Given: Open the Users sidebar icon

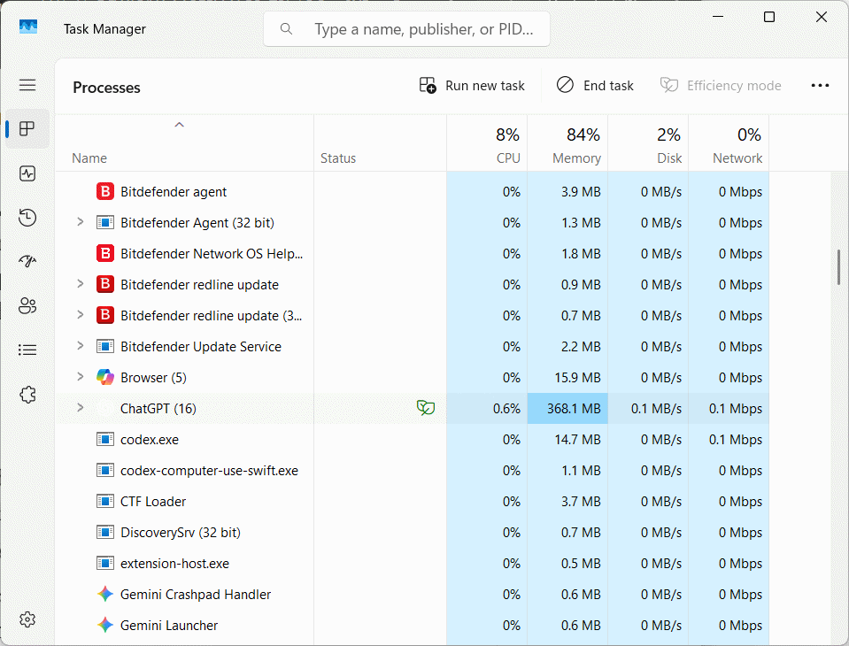Looking at the screenshot, I should click(27, 305).
